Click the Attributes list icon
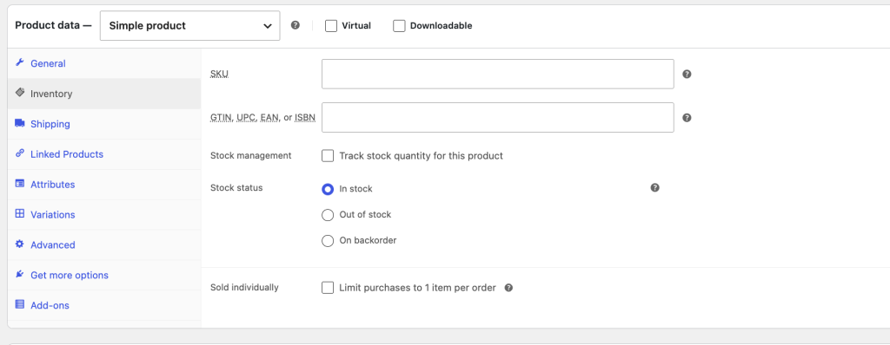This screenshot has height=345, width=890. (x=20, y=184)
